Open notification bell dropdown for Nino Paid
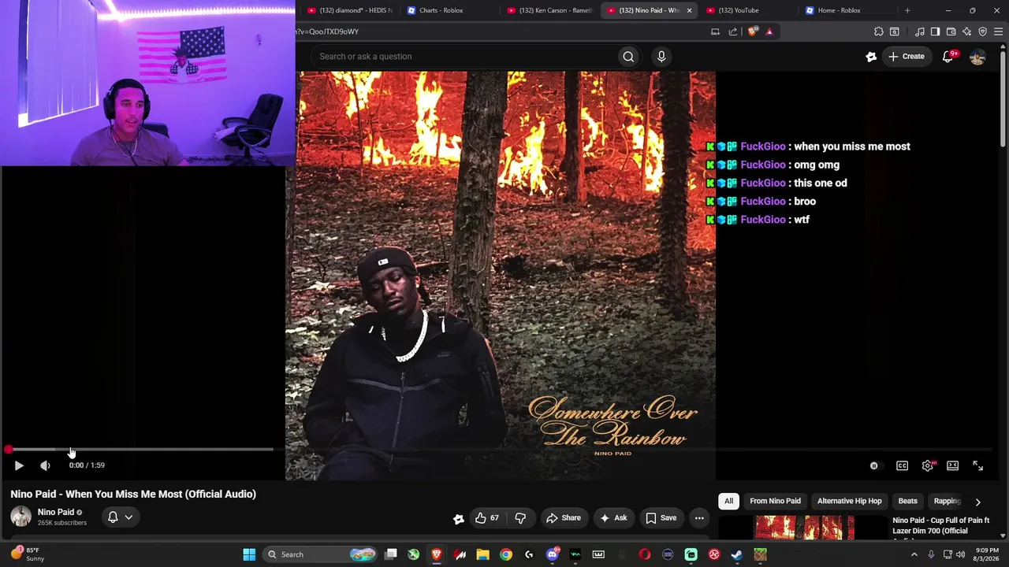The width and height of the screenshot is (1009, 567). coord(120,517)
